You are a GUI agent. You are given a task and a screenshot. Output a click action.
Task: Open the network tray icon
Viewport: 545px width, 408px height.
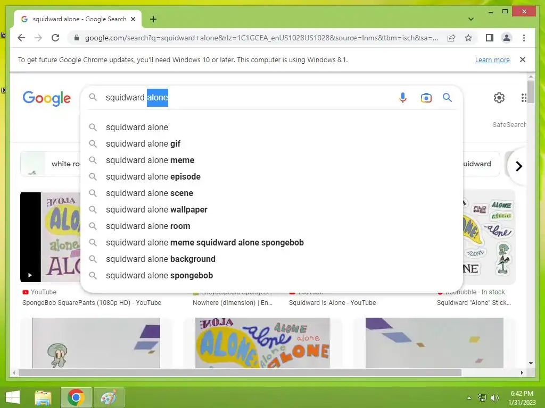(482, 398)
